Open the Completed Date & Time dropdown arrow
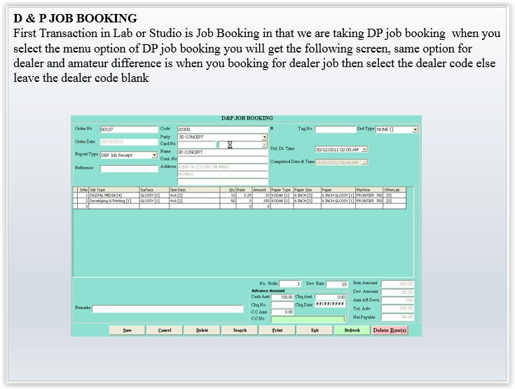515x389 pixels. pyautogui.click(x=364, y=162)
